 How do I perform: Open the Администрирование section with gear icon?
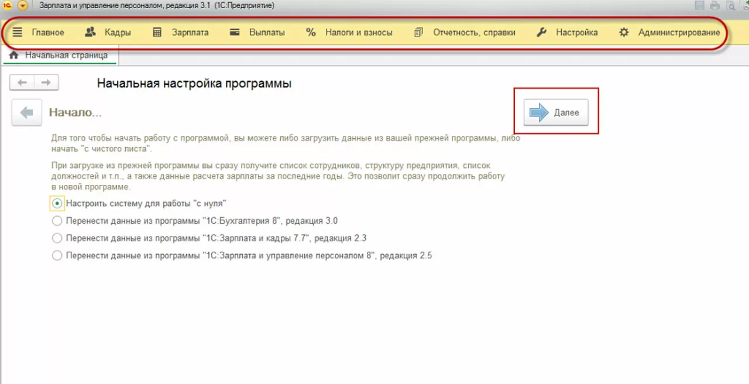tap(669, 32)
